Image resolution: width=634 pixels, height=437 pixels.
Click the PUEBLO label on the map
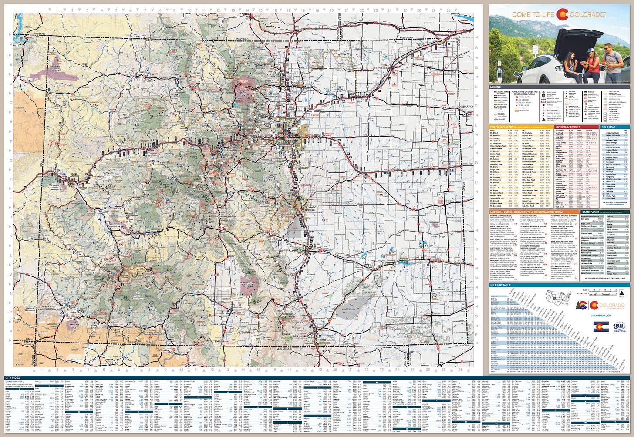point(318,244)
